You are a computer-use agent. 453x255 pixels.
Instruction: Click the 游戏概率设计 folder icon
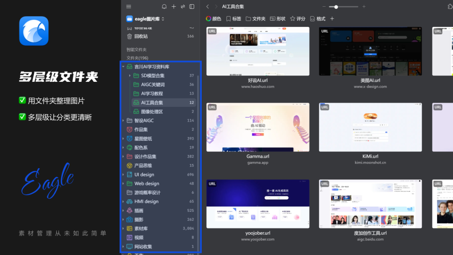pos(130,193)
